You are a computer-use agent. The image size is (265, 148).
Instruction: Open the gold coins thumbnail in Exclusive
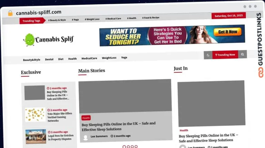click(35, 115)
